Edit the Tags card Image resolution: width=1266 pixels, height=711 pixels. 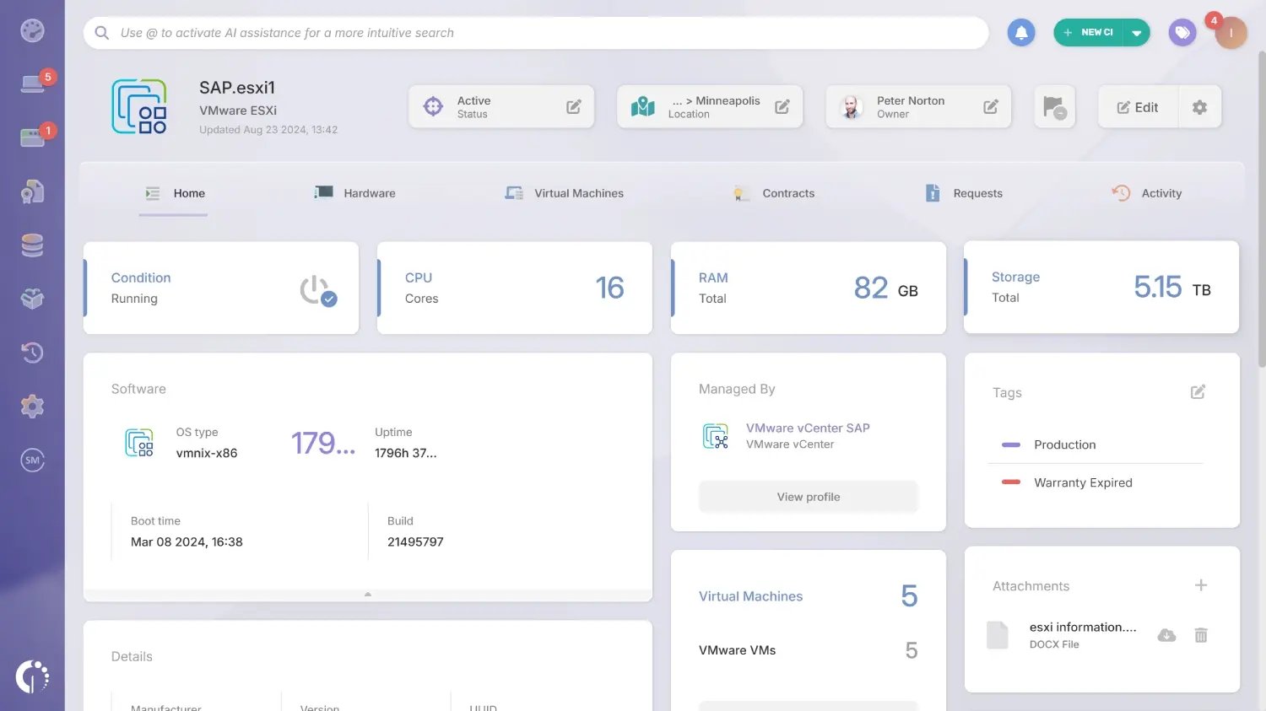pos(1198,392)
